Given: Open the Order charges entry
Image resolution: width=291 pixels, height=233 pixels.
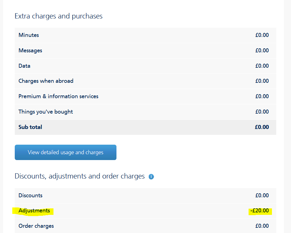Looking at the screenshot, I should [36, 226].
